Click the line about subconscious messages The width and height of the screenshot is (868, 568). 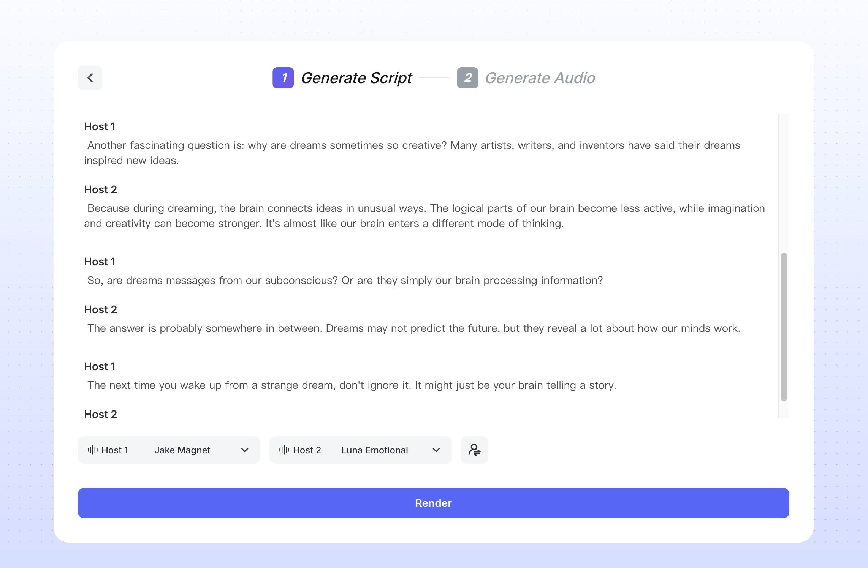[345, 280]
